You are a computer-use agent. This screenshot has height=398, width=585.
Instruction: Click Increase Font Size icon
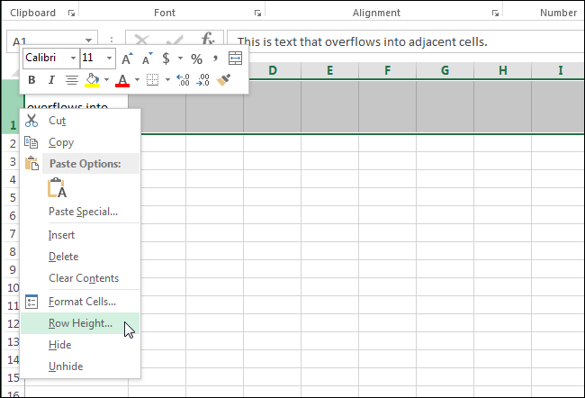click(127, 59)
